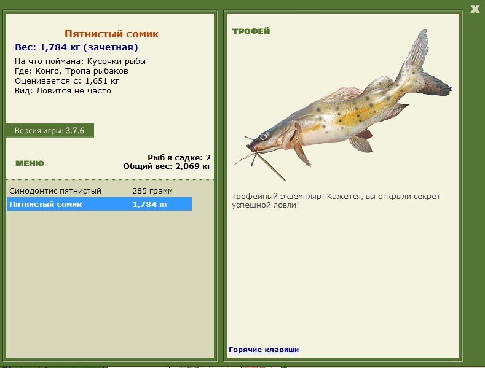Viewport: 485px width, 368px height.
Task: Click the ТРОФЕЙ label
Action: (x=251, y=31)
